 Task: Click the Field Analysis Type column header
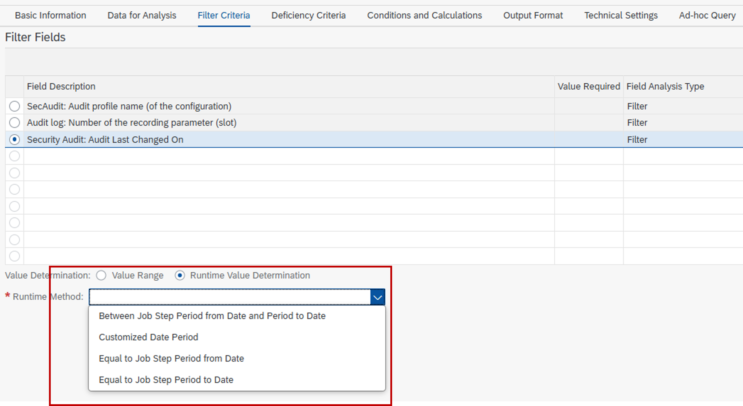tap(665, 86)
